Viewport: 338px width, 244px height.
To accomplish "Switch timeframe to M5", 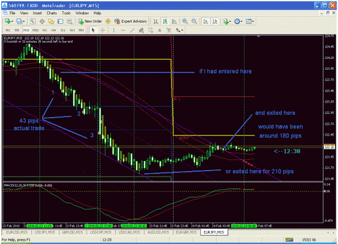I will coord(17,30).
